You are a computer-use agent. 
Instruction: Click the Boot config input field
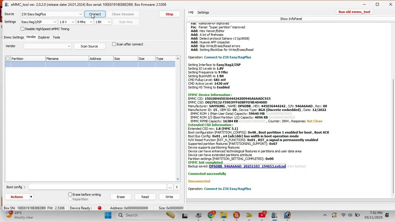click(98, 187)
